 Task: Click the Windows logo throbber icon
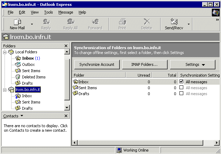coord(216,13)
